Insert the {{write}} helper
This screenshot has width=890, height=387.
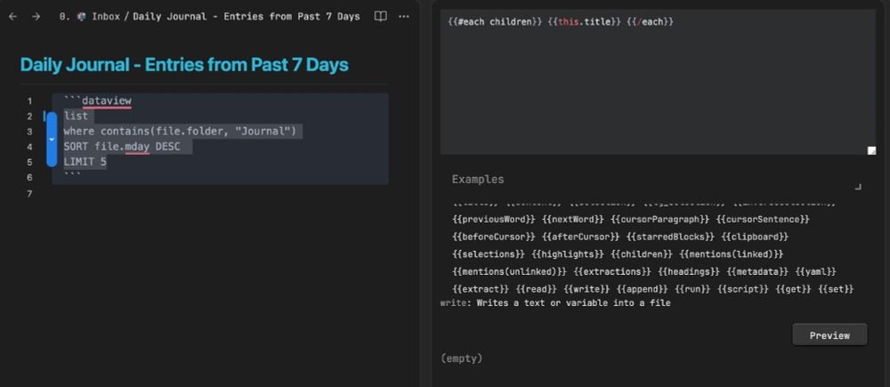click(x=587, y=289)
